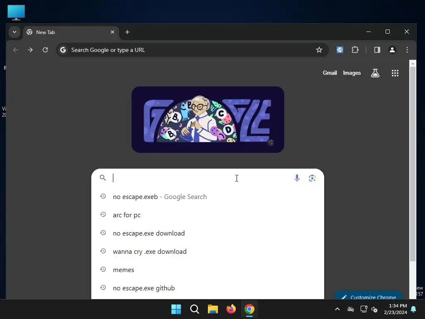The image size is (425, 319).
Task: Click the magnifier icon in search box
Action: [x=103, y=178]
